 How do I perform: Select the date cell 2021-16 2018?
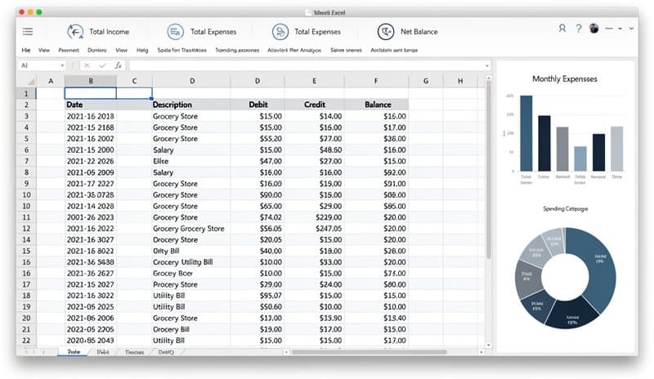(91, 116)
